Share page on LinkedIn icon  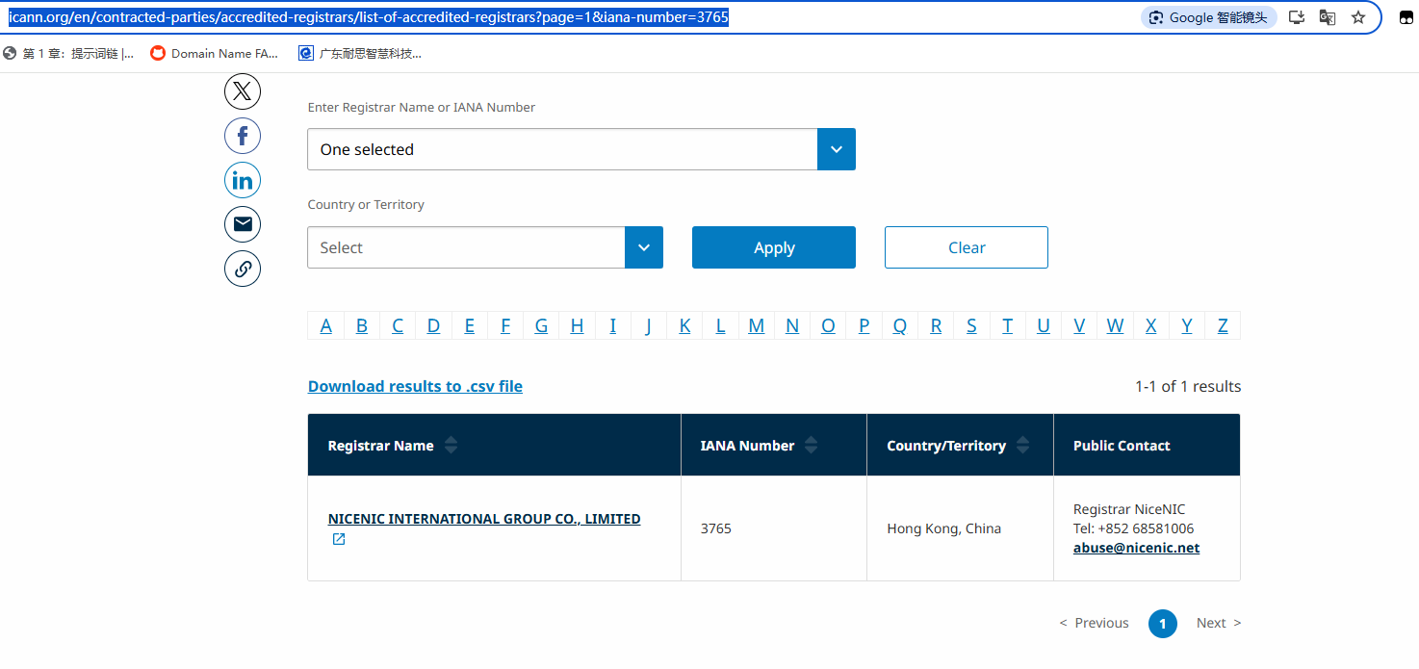tap(243, 180)
